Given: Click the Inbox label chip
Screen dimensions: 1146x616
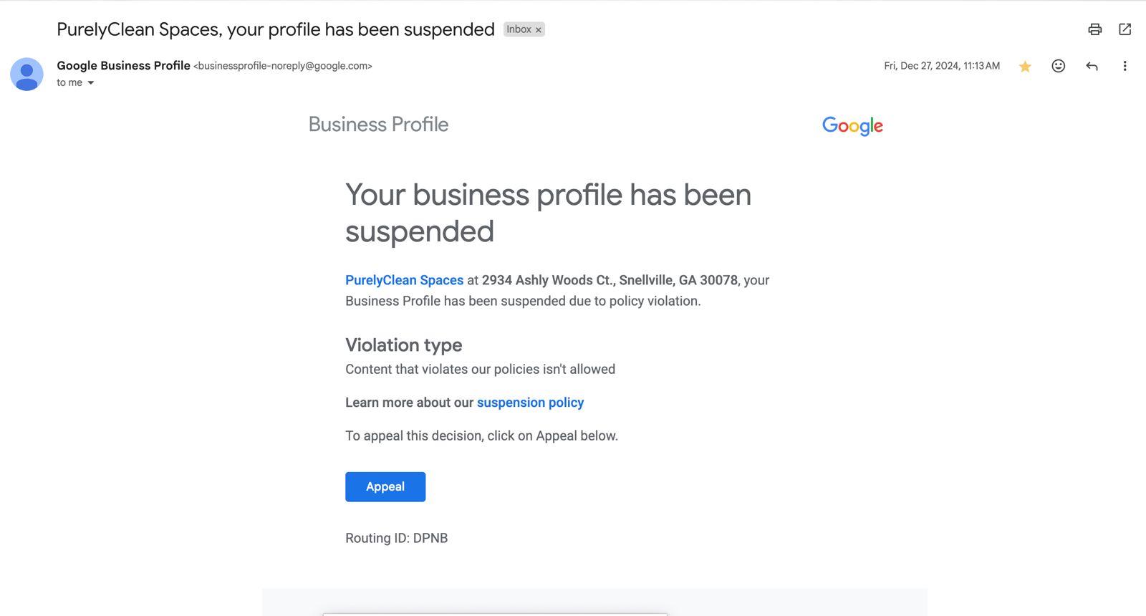Looking at the screenshot, I should click(519, 29).
